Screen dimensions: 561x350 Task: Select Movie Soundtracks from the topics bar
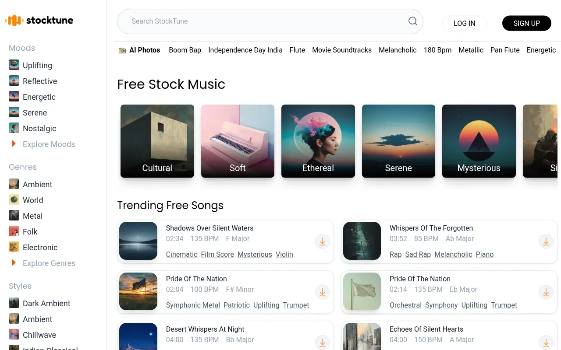342,50
